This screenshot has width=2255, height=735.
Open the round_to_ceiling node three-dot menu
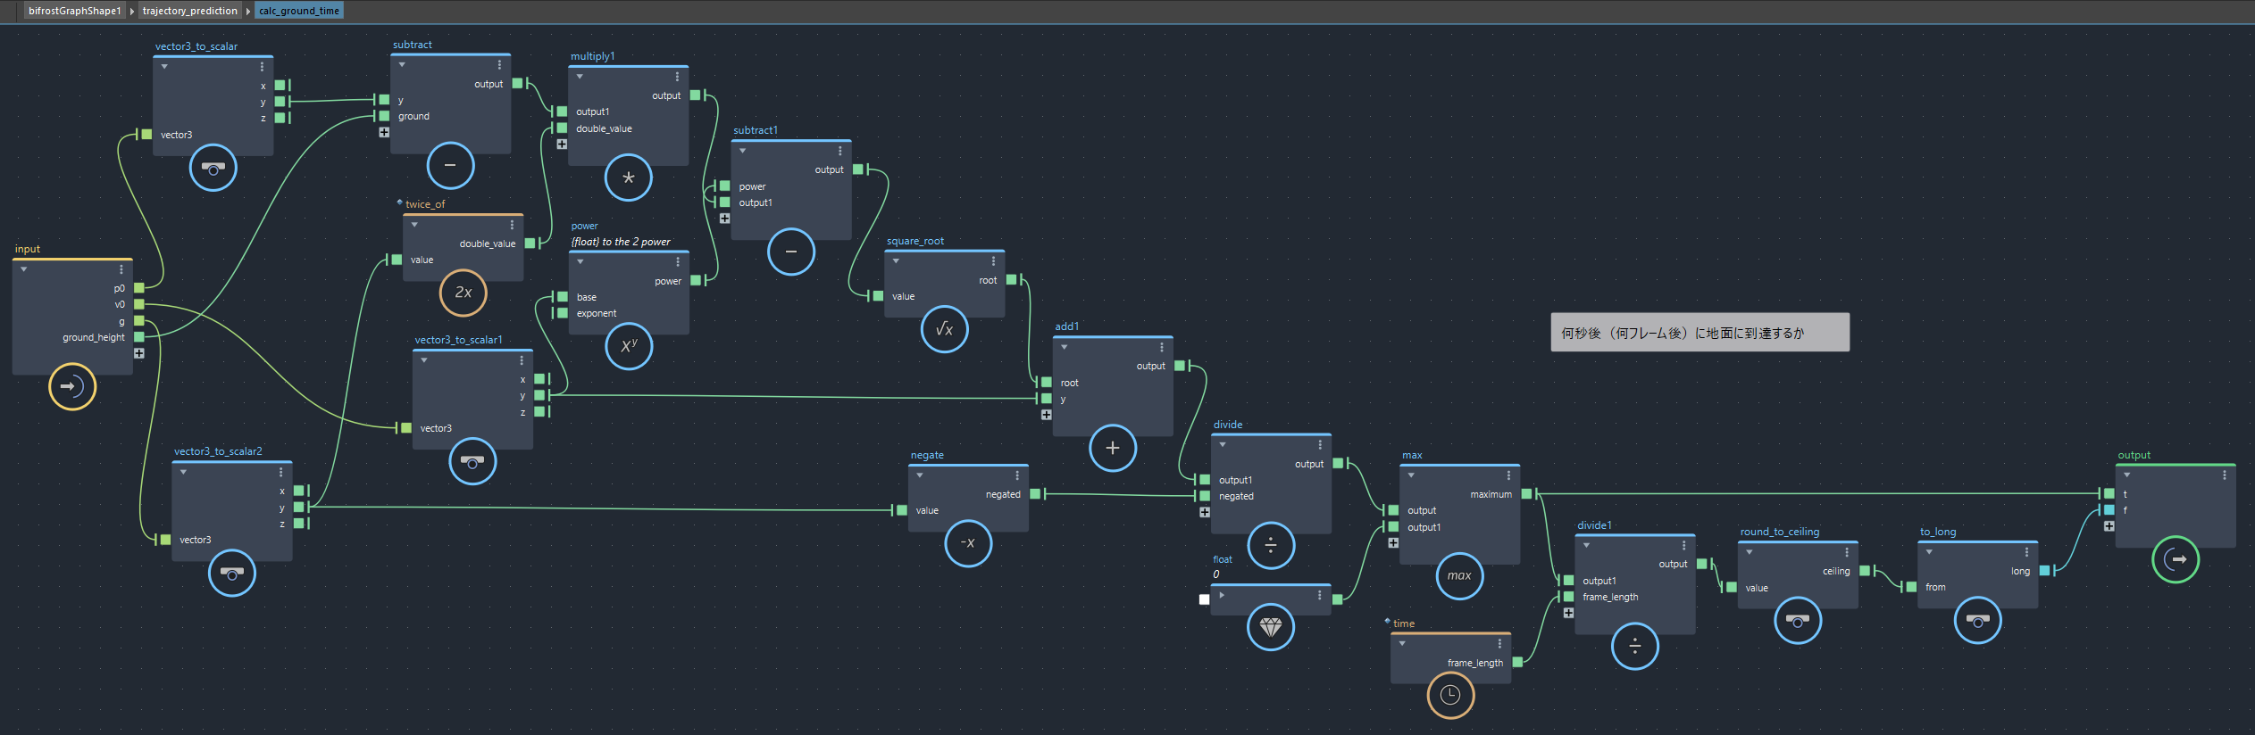click(1846, 552)
